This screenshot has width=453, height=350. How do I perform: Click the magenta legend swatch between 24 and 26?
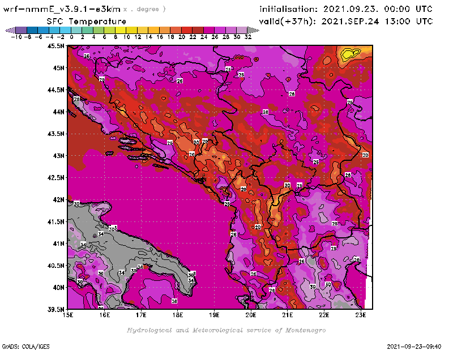pos(208,30)
